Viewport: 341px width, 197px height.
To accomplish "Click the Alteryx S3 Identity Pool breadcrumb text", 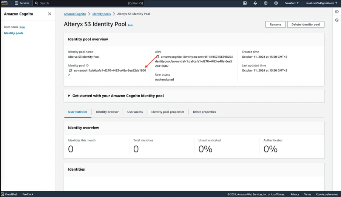I will click(134, 14).
